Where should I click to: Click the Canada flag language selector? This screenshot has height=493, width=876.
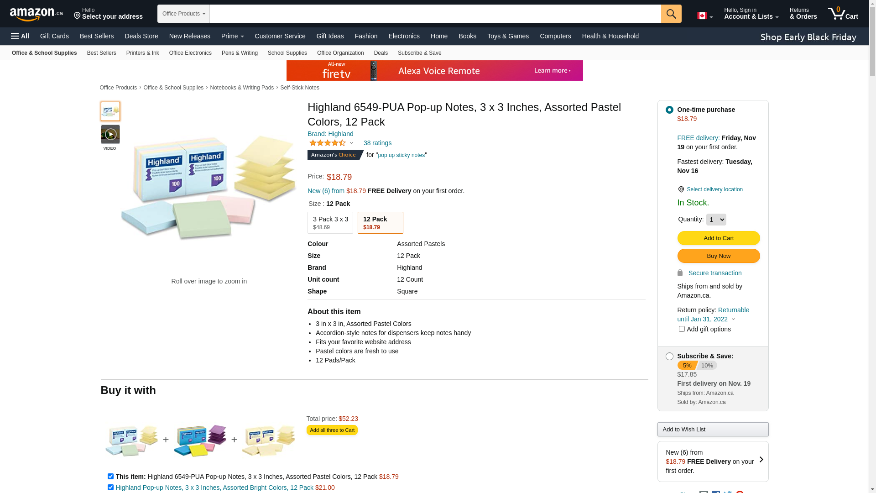tap(705, 16)
